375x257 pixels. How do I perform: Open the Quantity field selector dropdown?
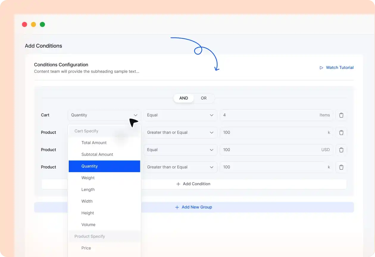pyautogui.click(x=104, y=115)
